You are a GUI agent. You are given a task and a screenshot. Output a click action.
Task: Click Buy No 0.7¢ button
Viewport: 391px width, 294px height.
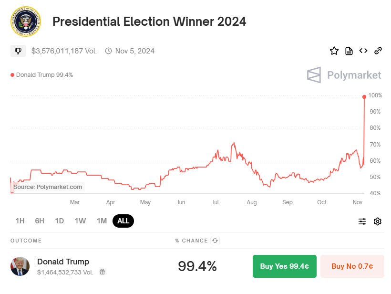pos(352,266)
